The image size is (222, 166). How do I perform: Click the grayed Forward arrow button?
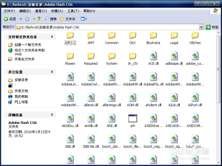pos(27,19)
